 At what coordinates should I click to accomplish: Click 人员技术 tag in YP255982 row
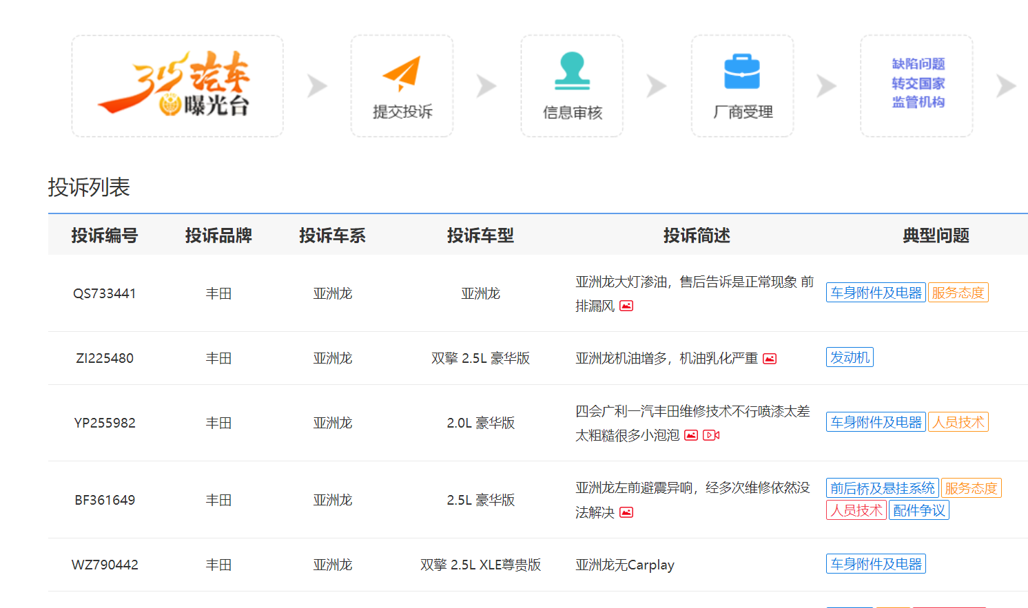click(958, 422)
